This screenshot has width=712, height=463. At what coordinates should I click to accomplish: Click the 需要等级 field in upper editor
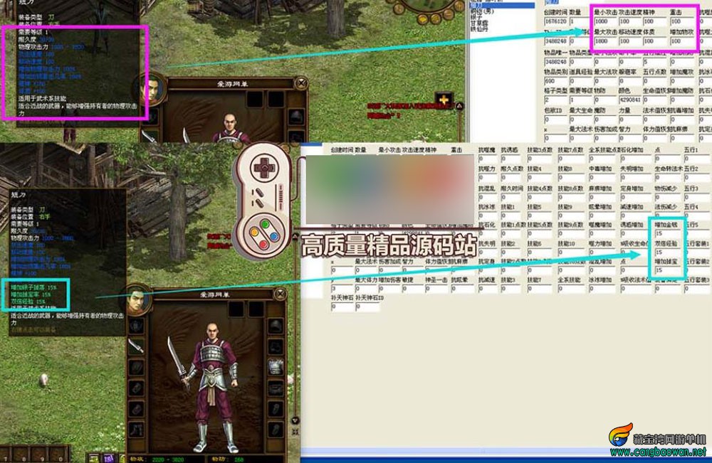pyautogui.click(x=580, y=100)
